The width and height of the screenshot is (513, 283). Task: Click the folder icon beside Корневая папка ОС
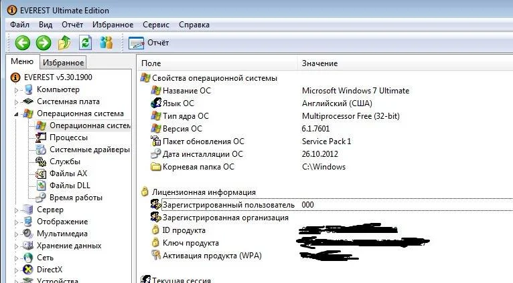(156, 167)
